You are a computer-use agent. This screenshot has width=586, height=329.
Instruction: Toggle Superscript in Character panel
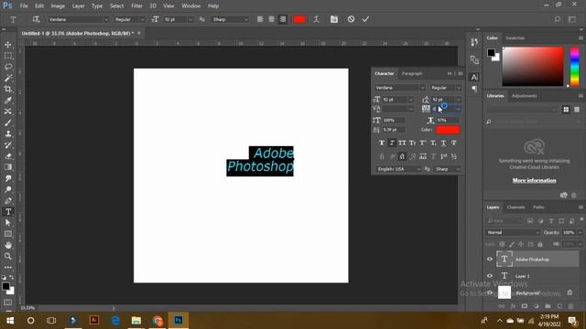click(x=423, y=143)
